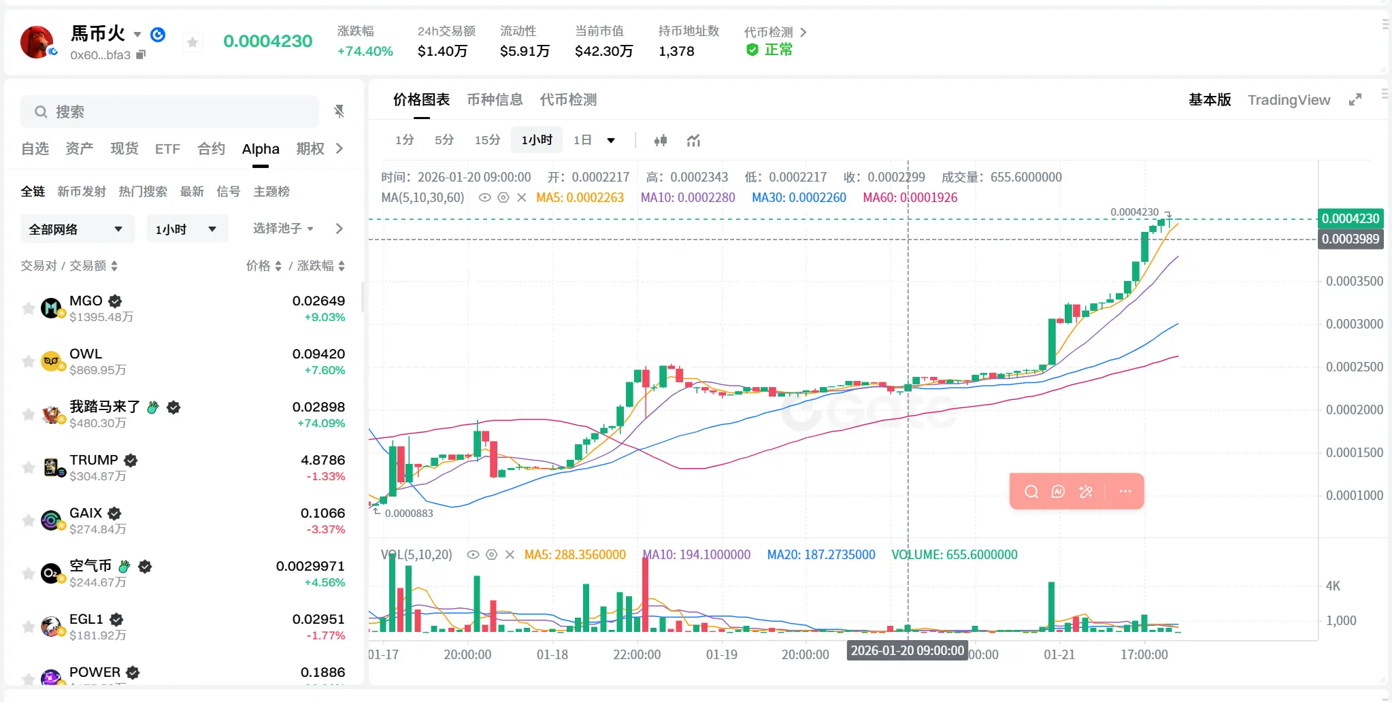
Task: Set chart interval to 1小时
Action: pos(537,140)
